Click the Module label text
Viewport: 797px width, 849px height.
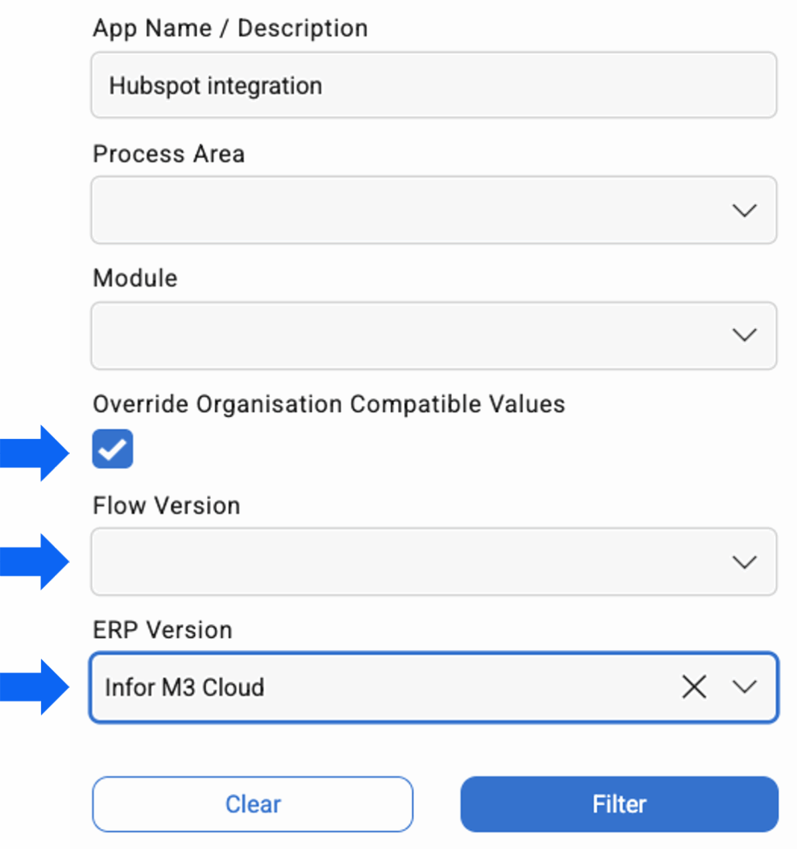pos(135,279)
